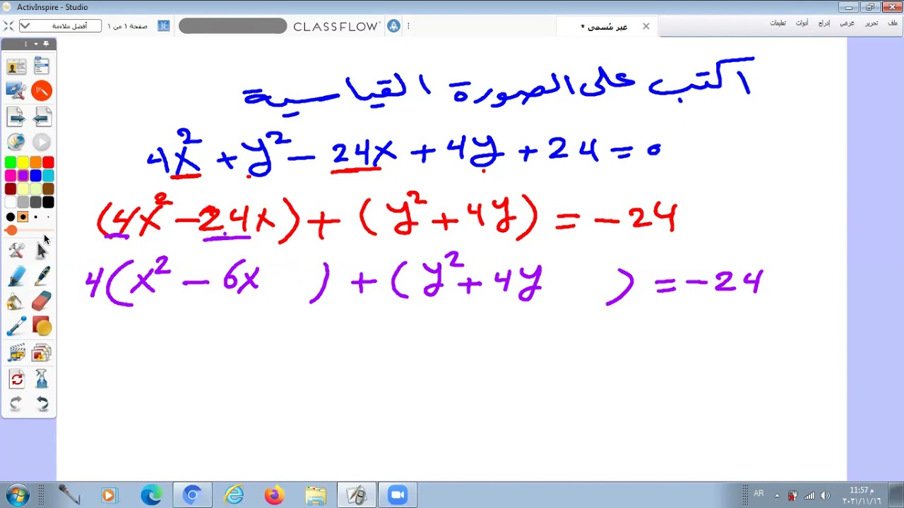Click the Clear spray bottle icon
Screen dimensions: 904x508
coord(42,379)
